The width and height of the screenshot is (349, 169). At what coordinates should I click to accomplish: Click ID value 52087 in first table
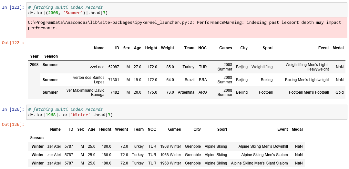(114, 67)
